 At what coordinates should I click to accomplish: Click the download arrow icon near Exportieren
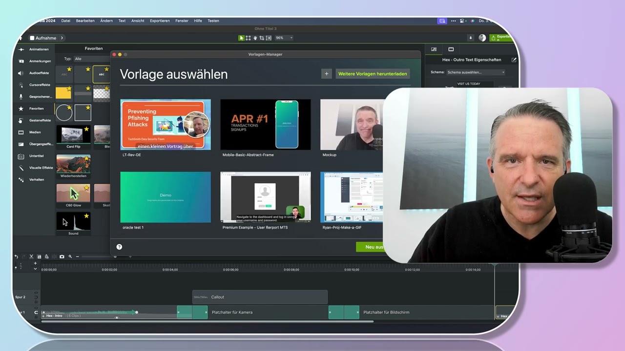point(471,38)
